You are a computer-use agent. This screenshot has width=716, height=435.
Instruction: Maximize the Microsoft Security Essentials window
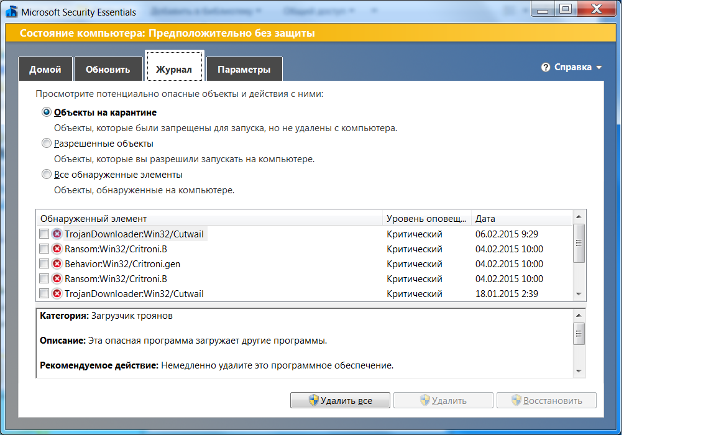click(x=566, y=9)
